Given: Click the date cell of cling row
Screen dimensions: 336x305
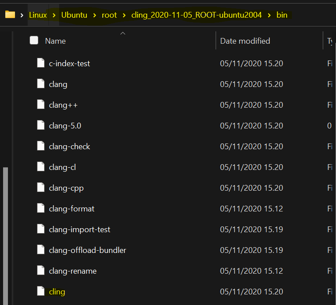Looking at the screenshot, I should [x=252, y=292].
